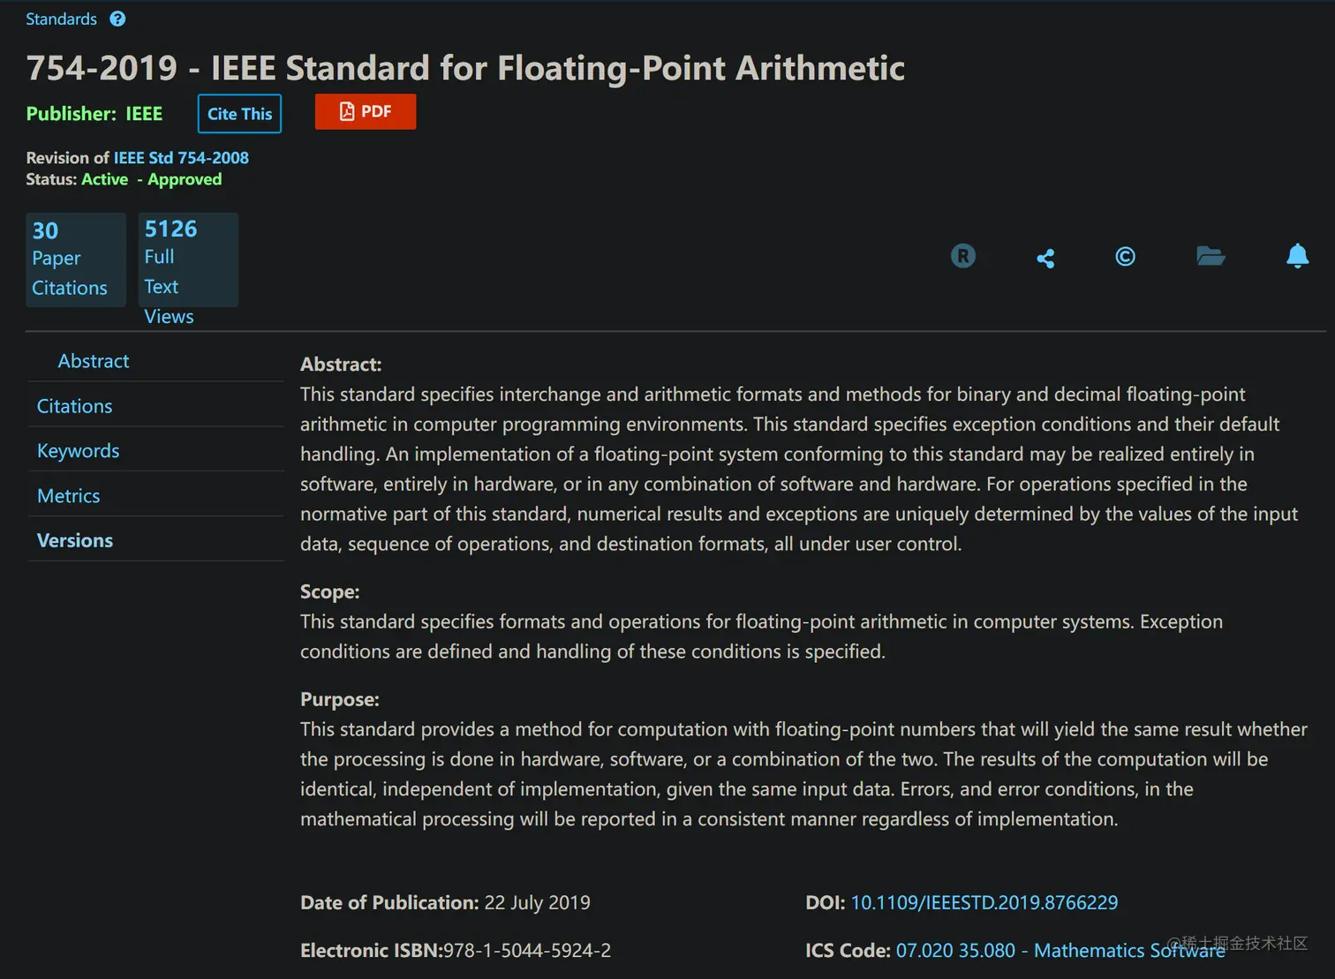The width and height of the screenshot is (1335, 979).
Task: Click the 5126 Full Text Views metric box
Action: pyautogui.click(x=187, y=260)
